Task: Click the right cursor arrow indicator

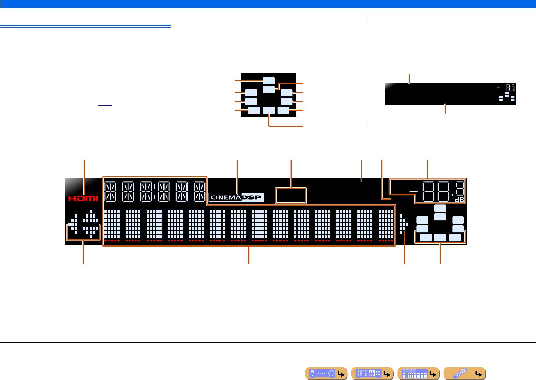Action: coord(404,224)
